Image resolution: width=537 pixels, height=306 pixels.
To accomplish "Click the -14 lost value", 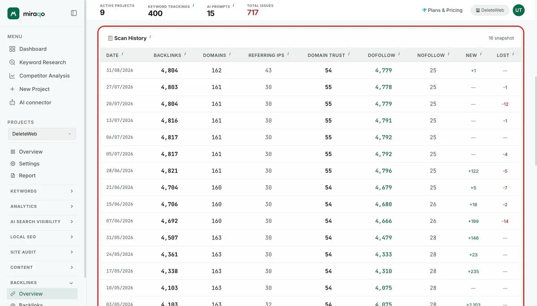I will point(505,221).
